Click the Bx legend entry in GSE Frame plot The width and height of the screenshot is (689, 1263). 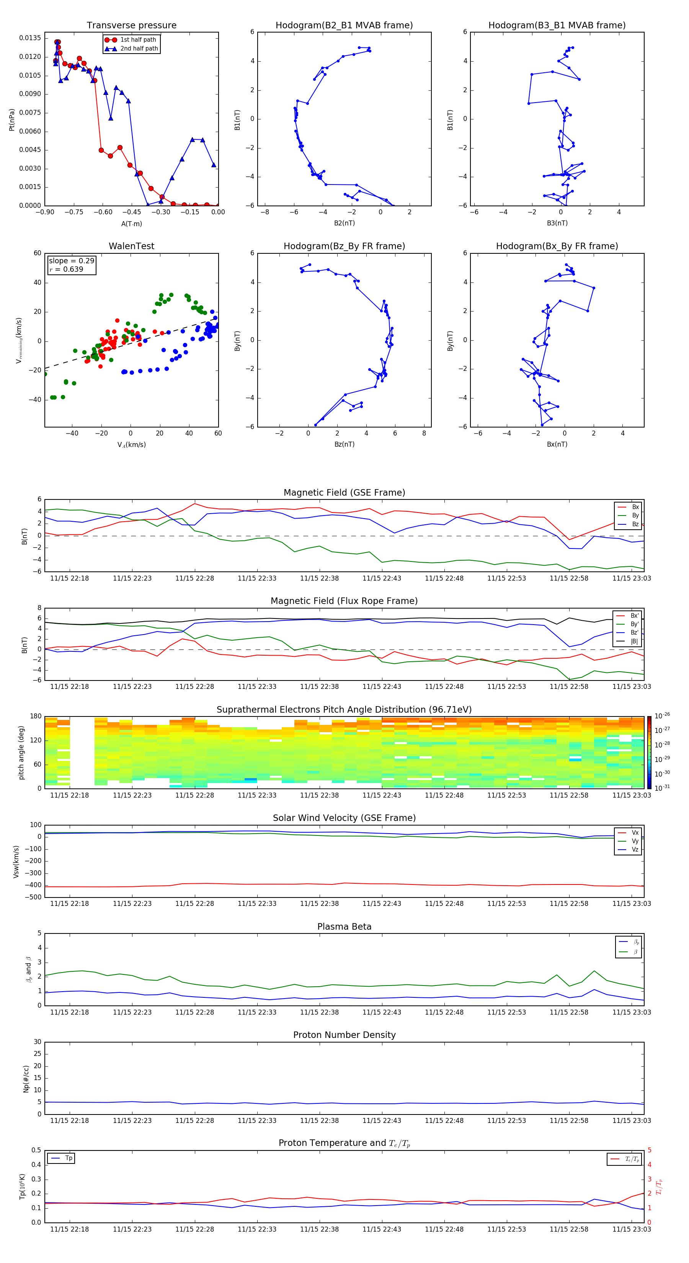[628, 507]
